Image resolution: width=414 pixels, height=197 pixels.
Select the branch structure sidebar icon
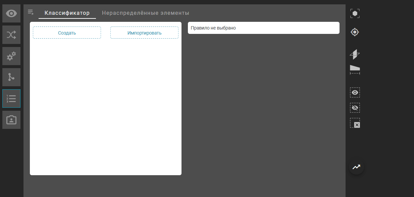coord(11,77)
